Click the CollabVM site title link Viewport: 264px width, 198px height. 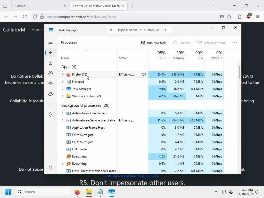pyautogui.click(x=14, y=30)
